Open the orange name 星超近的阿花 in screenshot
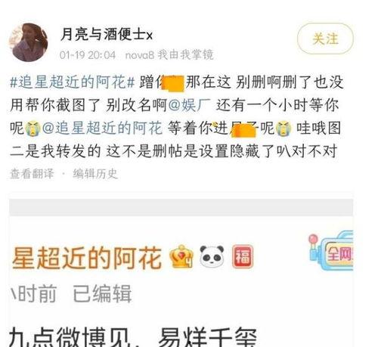 (87, 258)
